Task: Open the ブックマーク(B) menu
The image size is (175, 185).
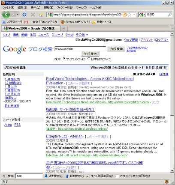Action: [65, 8]
